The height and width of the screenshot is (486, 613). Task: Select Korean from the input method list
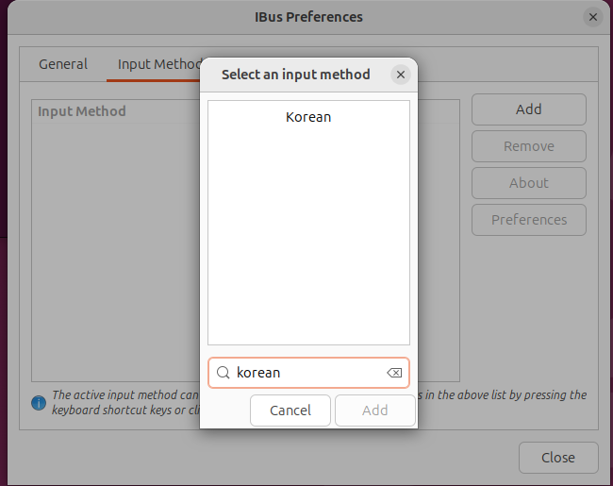(308, 117)
